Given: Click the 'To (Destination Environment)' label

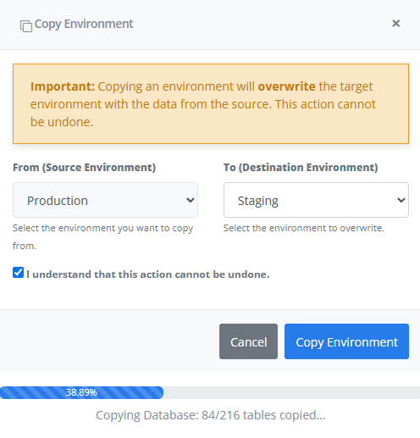Looking at the screenshot, I should click(x=301, y=168).
